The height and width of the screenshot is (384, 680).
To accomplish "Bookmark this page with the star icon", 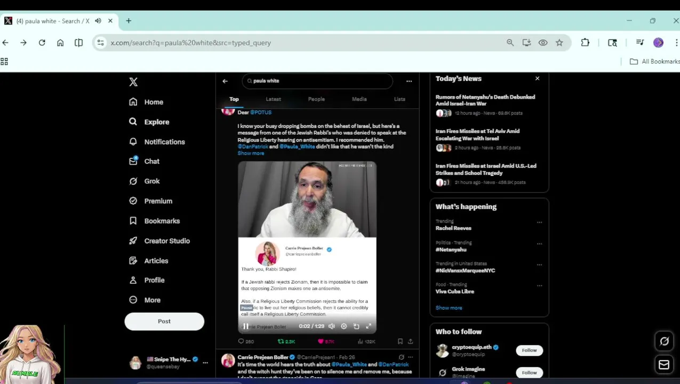I will point(559,43).
